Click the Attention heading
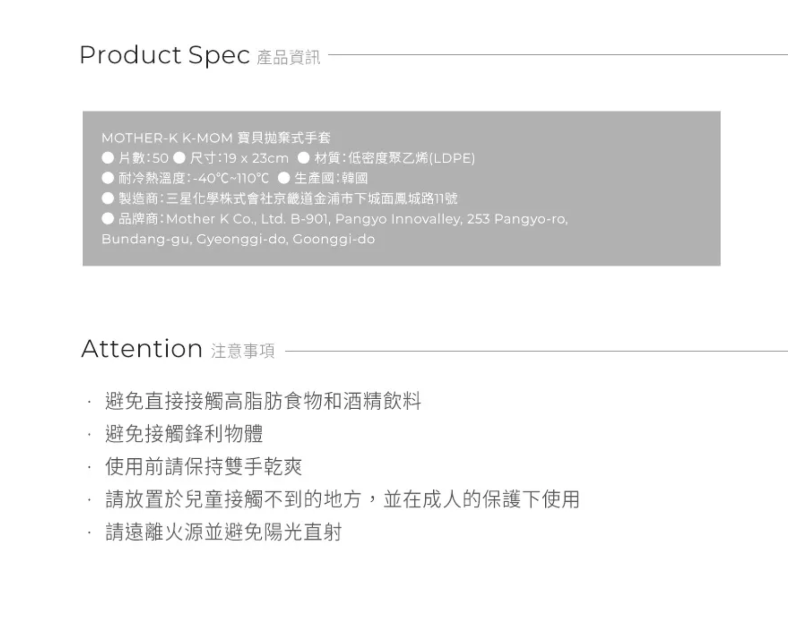The height and width of the screenshot is (627, 795). click(142, 349)
